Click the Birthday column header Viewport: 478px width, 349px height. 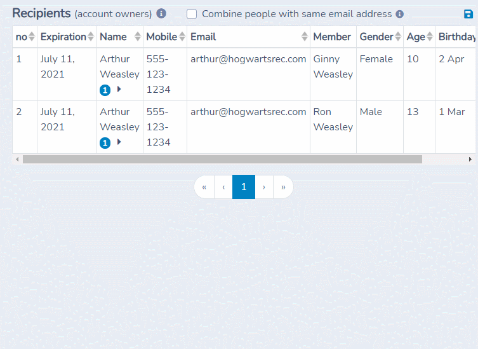point(456,37)
